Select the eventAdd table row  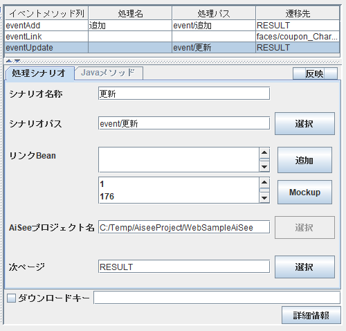[172, 26]
